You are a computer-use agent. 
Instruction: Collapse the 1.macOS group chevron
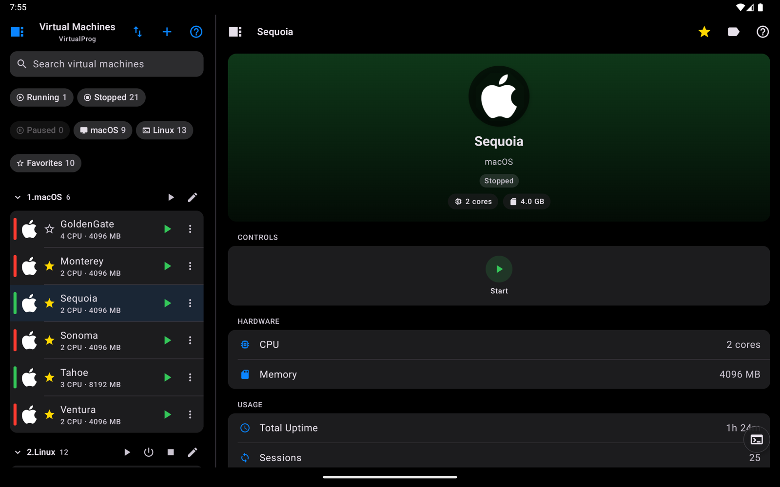coord(18,197)
